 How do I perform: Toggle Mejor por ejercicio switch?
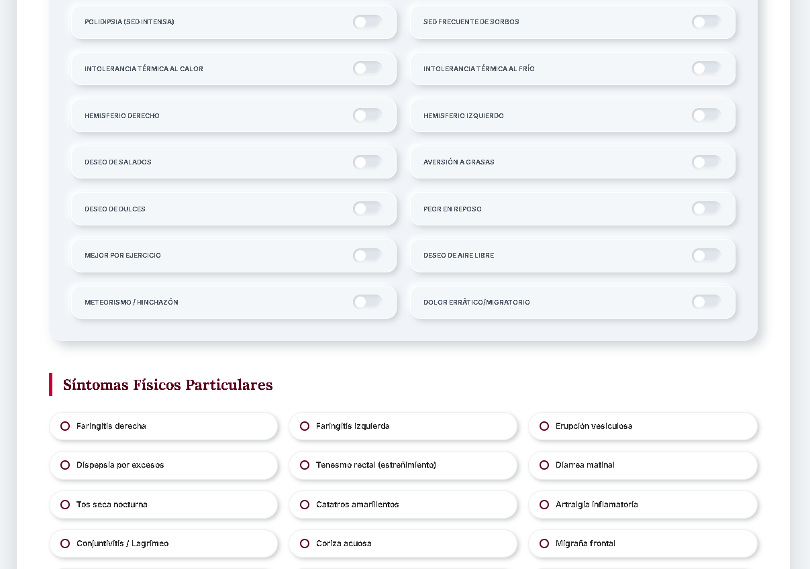(x=367, y=255)
